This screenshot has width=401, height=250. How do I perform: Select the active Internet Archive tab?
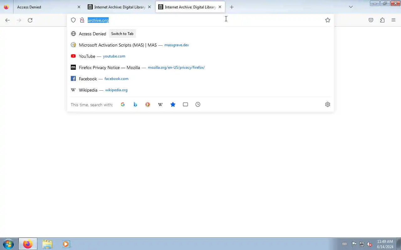[190, 7]
